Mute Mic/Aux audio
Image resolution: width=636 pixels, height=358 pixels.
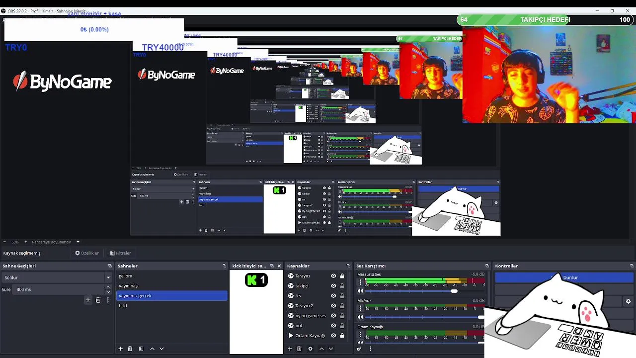pyautogui.click(x=361, y=317)
